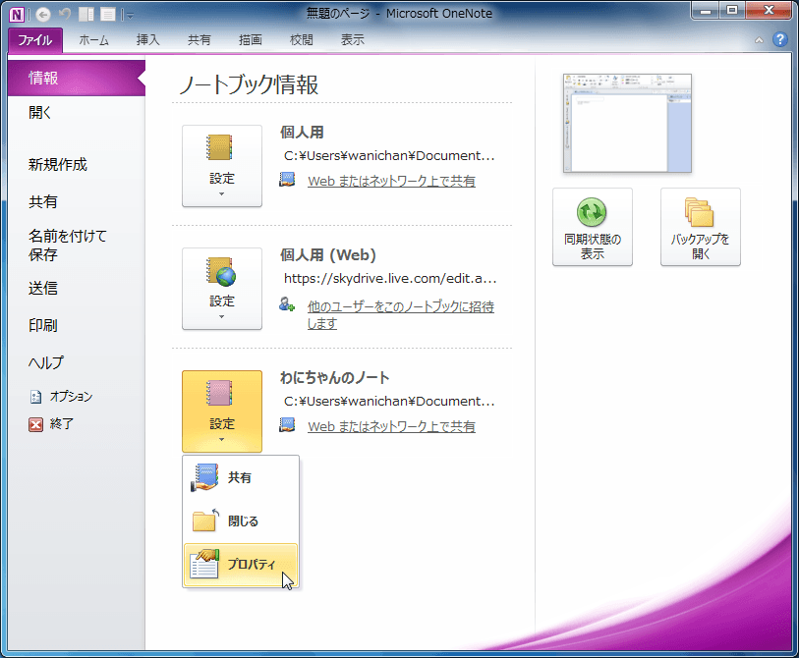The height and width of the screenshot is (658, 799).
Task: Choose Close notebook from dropdown menu
Action: click(241, 521)
